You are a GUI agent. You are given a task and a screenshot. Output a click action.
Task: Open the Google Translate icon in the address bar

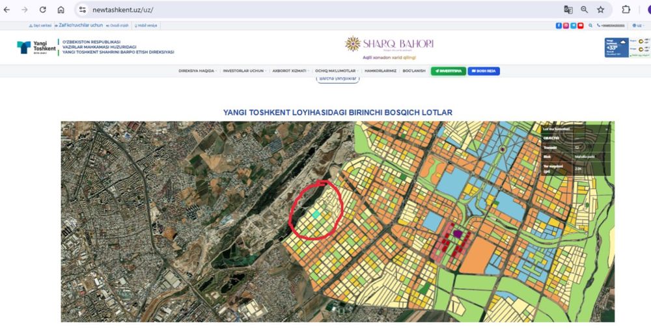568,10
